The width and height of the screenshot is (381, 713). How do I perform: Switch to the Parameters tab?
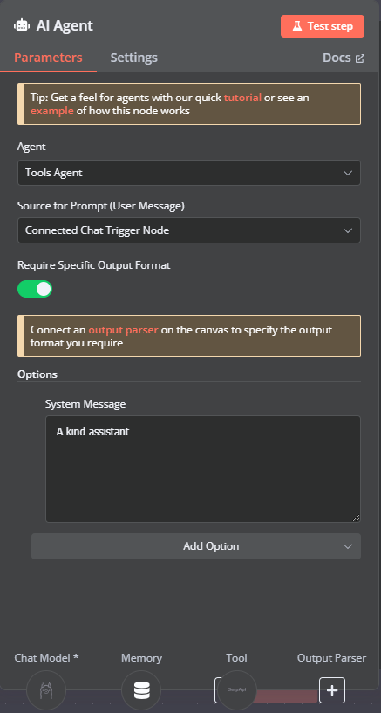(48, 58)
